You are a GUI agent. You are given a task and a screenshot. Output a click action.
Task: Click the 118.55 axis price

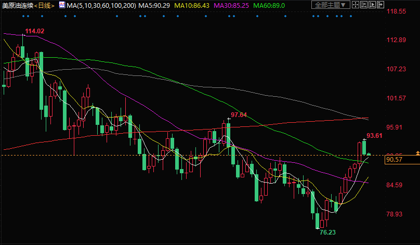396,11
